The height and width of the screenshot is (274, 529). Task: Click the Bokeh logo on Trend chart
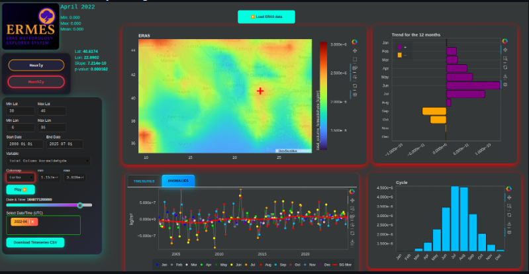tap(505, 41)
